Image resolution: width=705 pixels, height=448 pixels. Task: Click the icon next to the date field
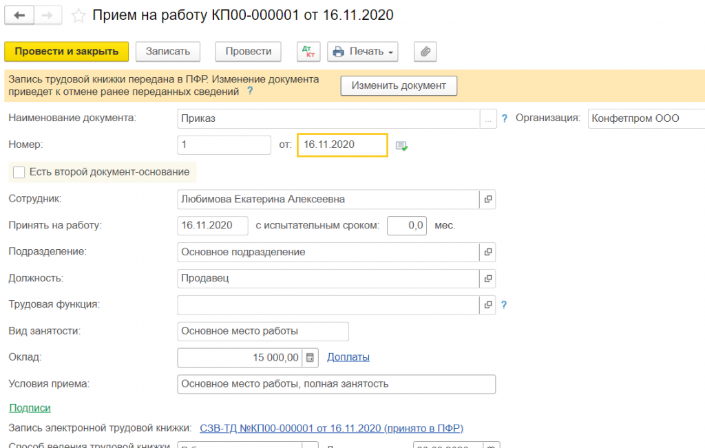tap(402, 145)
